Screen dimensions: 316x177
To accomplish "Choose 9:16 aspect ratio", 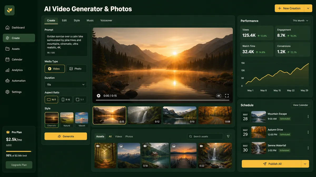I will (66, 100).
